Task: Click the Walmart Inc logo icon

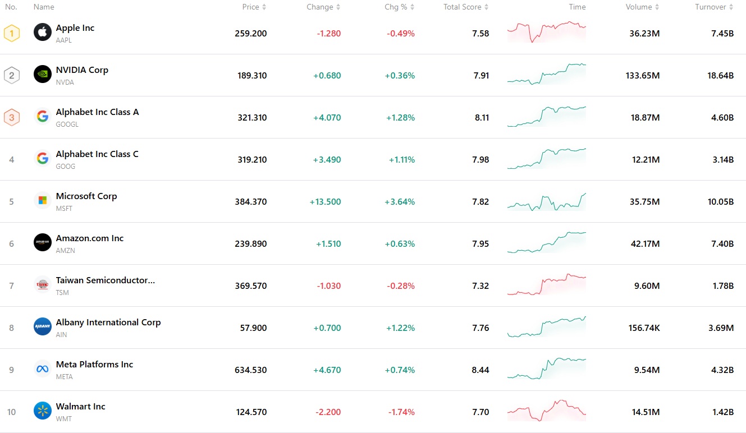Action: [43, 411]
